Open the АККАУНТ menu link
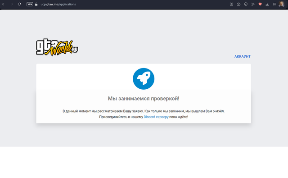This screenshot has width=288, height=178. pos(242,56)
